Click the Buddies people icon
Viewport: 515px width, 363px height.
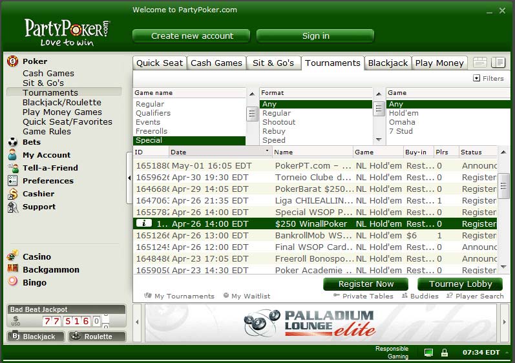[405, 295]
